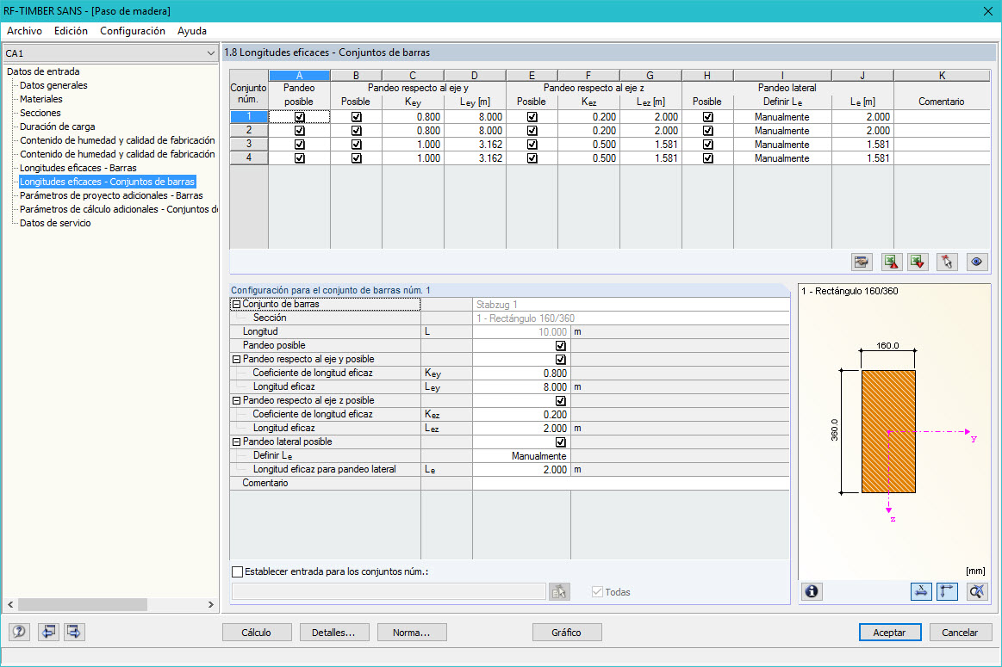
Task: Select the pick-members-graphically cursor icon
Action: [945, 262]
